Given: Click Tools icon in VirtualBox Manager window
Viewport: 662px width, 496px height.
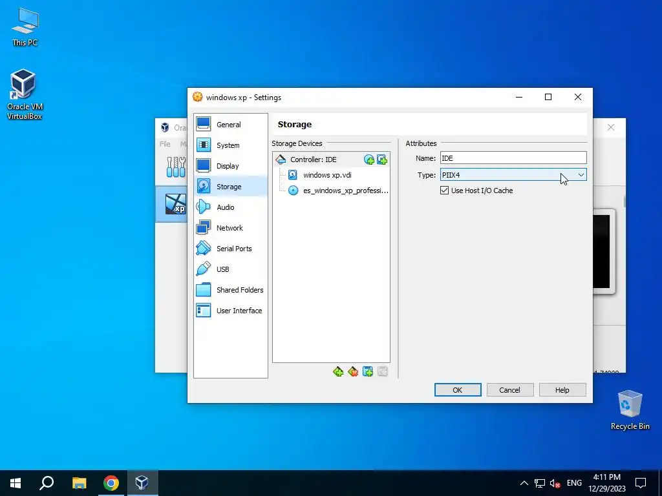Looking at the screenshot, I should click(x=176, y=167).
